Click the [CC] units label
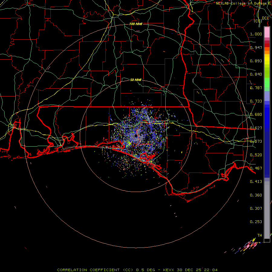The height and width of the screenshot is (272, 272). [x=258, y=21]
